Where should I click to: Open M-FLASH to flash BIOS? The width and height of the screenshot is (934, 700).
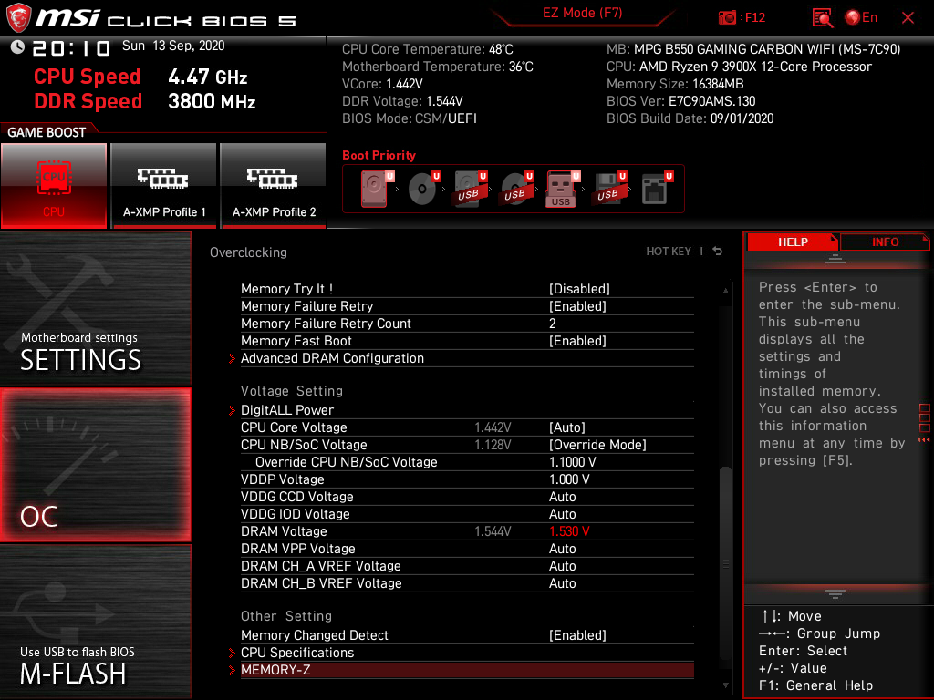95,621
